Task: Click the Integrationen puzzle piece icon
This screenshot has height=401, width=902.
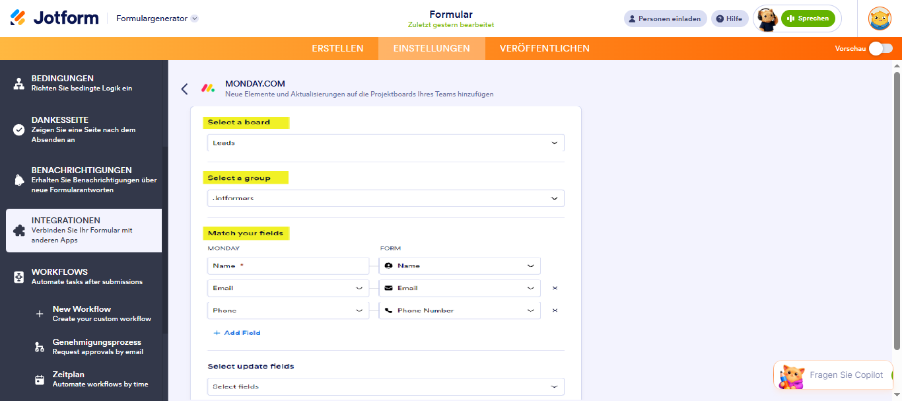Action: 19,231
